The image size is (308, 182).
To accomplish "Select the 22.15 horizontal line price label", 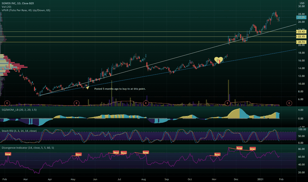I will (x=301, y=37).
